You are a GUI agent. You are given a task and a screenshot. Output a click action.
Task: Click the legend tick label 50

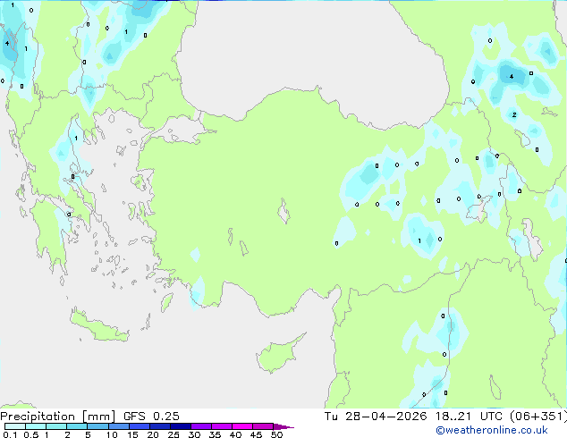coord(276,434)
